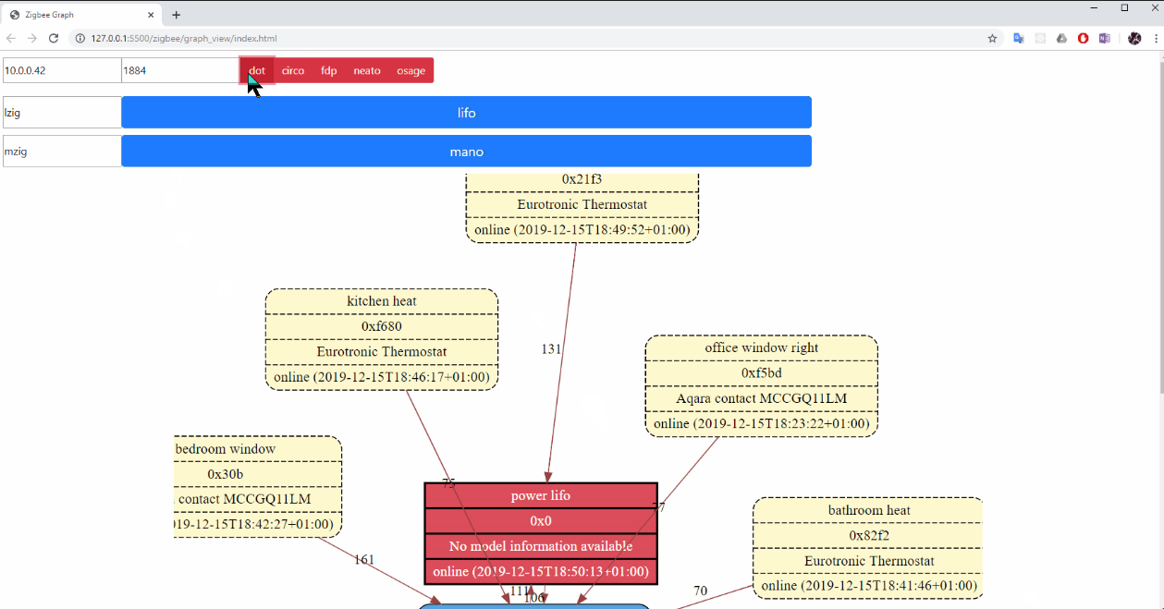Image resolution: width=1164 pixels, height=609 pixels.
Task: Select neato layout option
Action: pyautogui.click(x=367, y=70)
